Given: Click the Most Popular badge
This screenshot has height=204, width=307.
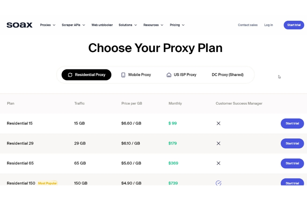Looking at the screenshot, I should (47, 183).
